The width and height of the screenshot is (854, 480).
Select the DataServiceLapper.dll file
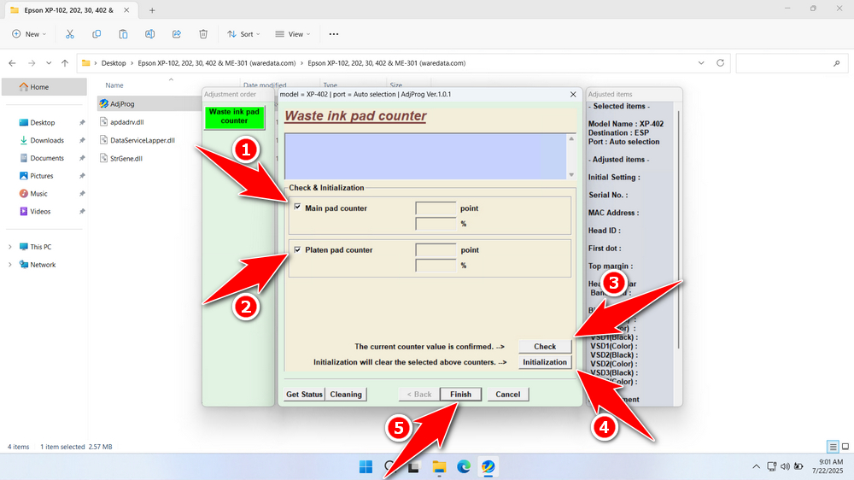point(142,140)
